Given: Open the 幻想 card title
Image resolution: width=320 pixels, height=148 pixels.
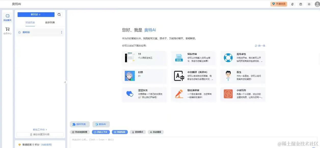Looking at the screenshot, I should coord(140,72).
